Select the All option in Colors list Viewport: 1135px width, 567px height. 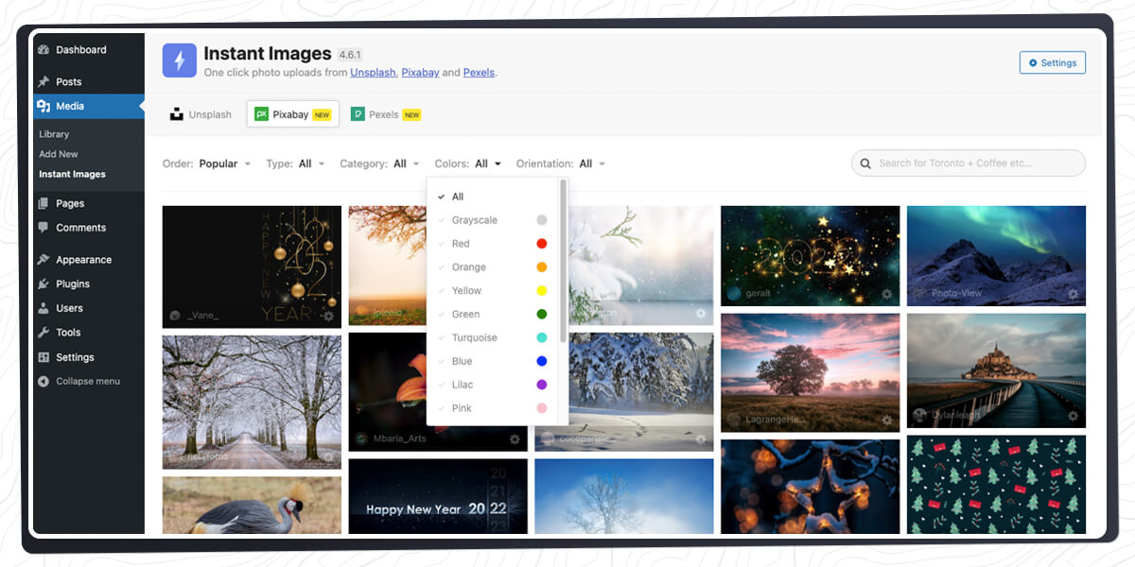tap(493, 197)
